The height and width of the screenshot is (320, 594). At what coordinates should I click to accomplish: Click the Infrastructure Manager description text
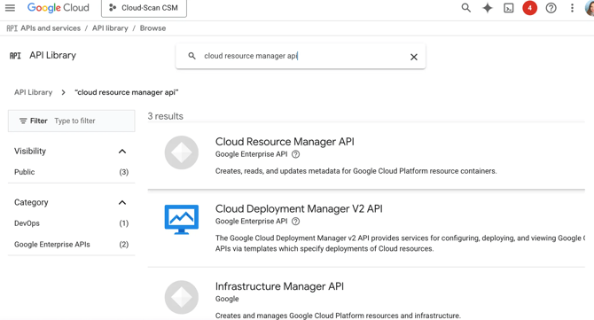[338, 316]
